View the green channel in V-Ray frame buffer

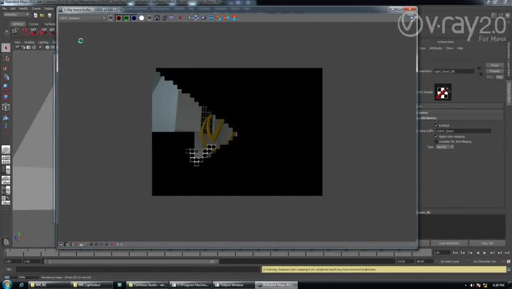click(x=126, y=18)
